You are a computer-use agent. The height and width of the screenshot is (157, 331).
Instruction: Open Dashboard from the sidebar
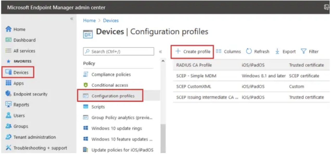24,40
